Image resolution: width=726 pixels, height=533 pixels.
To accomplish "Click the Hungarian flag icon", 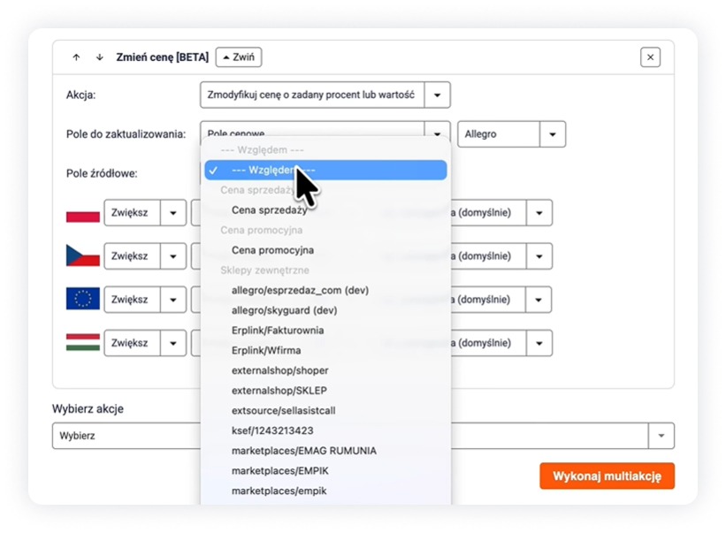I will (83, 343).
